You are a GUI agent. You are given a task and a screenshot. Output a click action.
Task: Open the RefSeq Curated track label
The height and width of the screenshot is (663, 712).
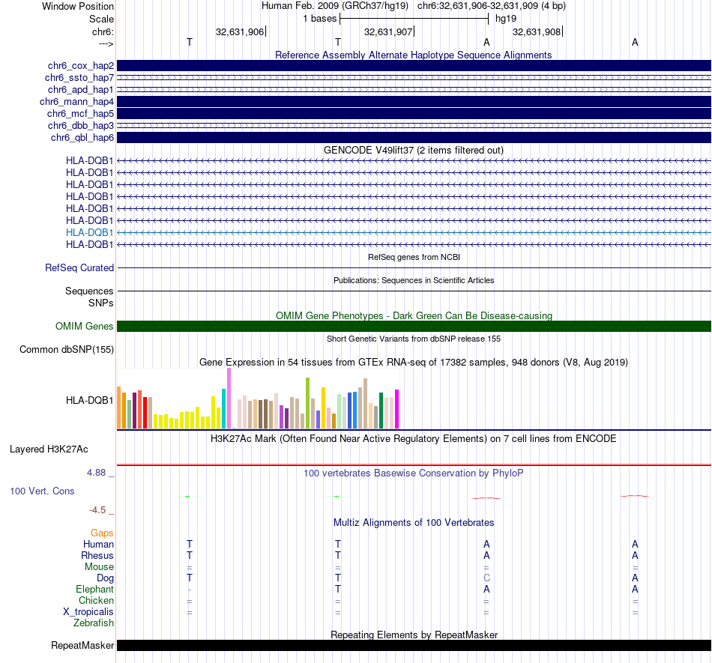pos(79,267)
